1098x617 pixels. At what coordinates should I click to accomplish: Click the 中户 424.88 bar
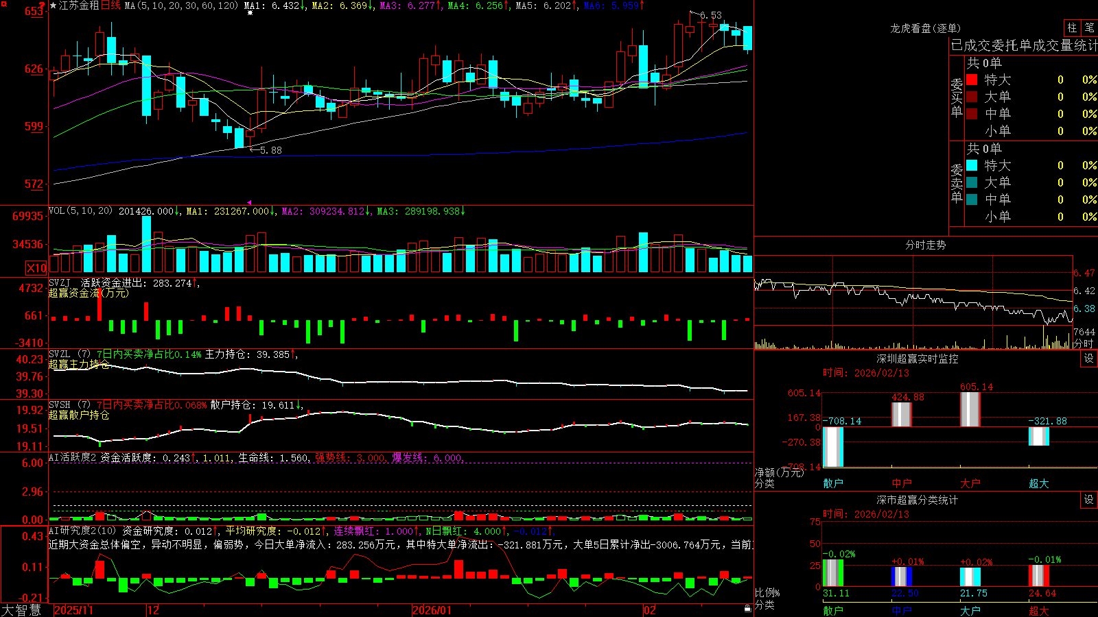click(902, 414)
